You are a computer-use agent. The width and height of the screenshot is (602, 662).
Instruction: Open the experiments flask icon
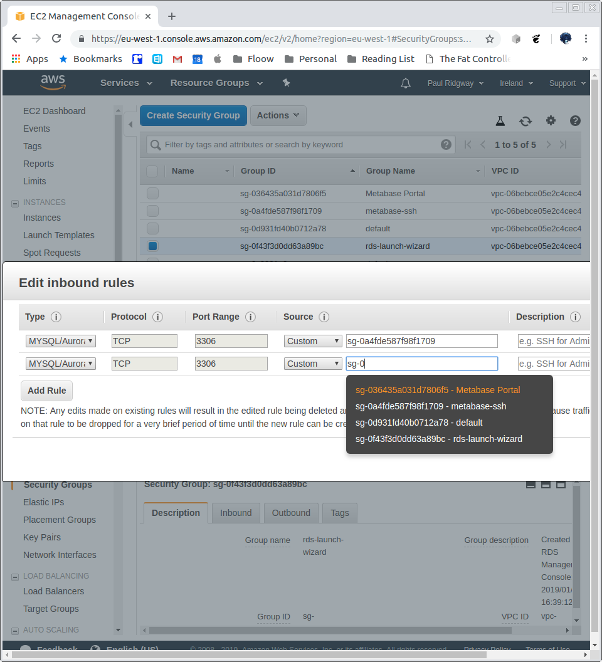coord(500,120)
